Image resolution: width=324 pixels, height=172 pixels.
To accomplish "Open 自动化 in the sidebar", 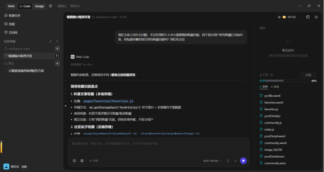I will point(11,32).
